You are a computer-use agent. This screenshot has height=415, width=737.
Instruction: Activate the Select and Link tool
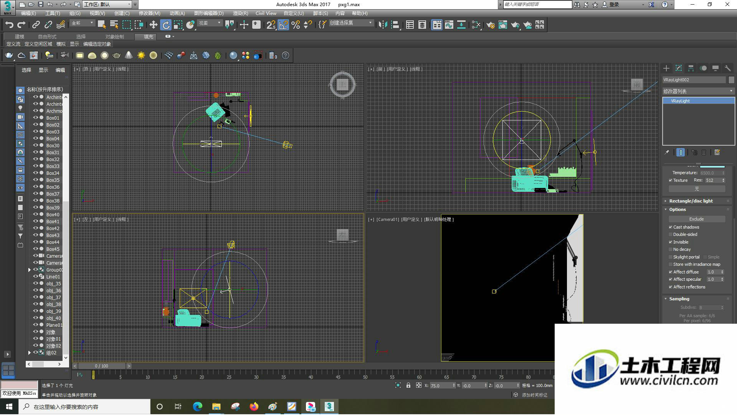[x=36, y=25]
